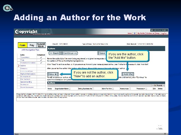181x135 pixels.
Task: Sort by Work For Hire arrows
Action: pyautogui.click(x=113, y=88)
